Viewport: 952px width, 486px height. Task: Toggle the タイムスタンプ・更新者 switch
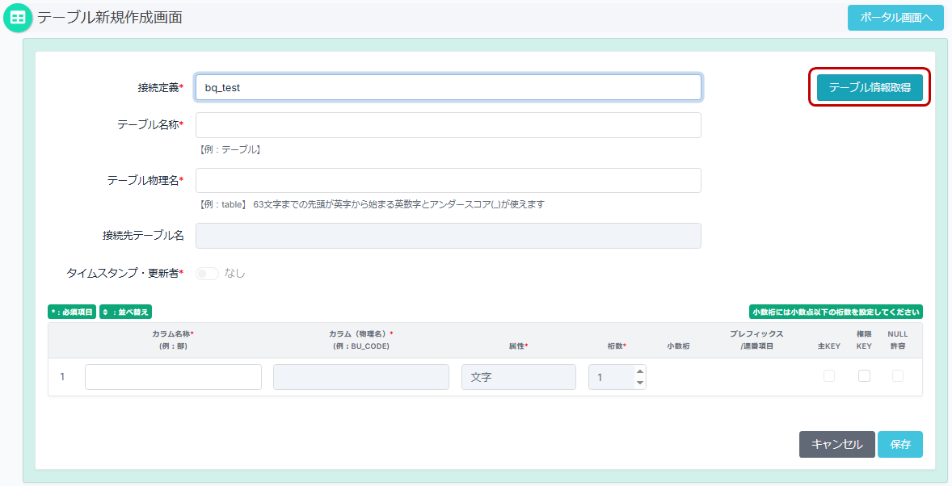pyautogui.click(x=207, y=274)
